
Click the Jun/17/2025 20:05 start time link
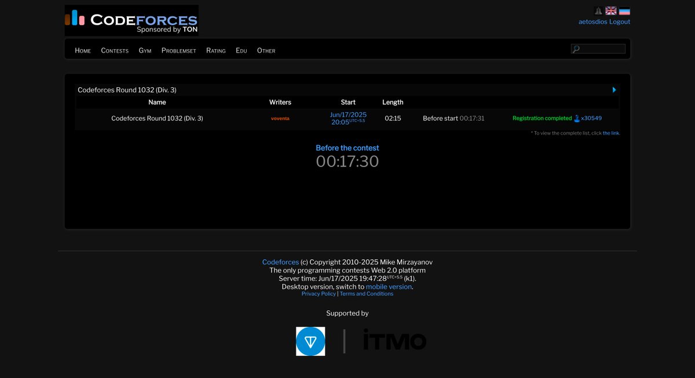click(x=348, y=118)
